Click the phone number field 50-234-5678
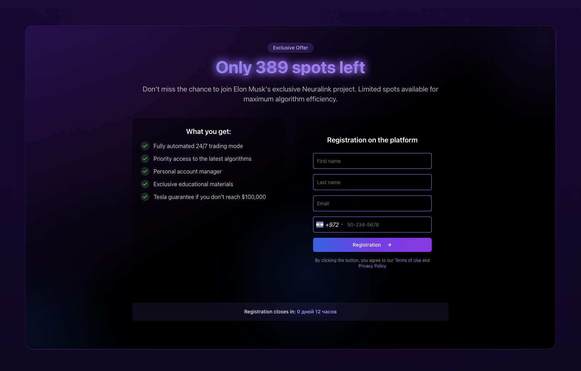The width and height of the screenshot is (581, 371). tap(388, 225)
